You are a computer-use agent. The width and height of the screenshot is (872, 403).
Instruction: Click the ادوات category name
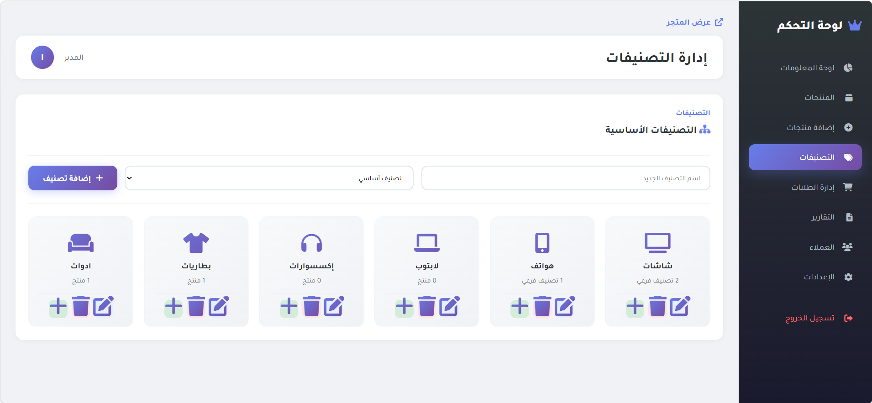[x=81, y=266]
